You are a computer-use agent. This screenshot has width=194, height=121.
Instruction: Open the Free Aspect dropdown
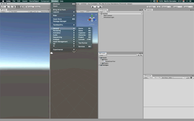20,12
